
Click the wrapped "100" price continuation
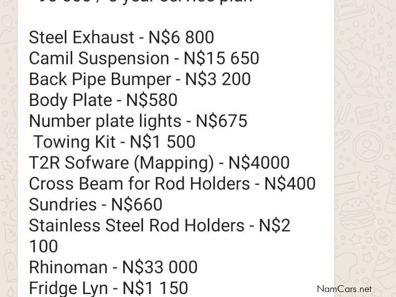pyautogui.click(x=44, y=246)
